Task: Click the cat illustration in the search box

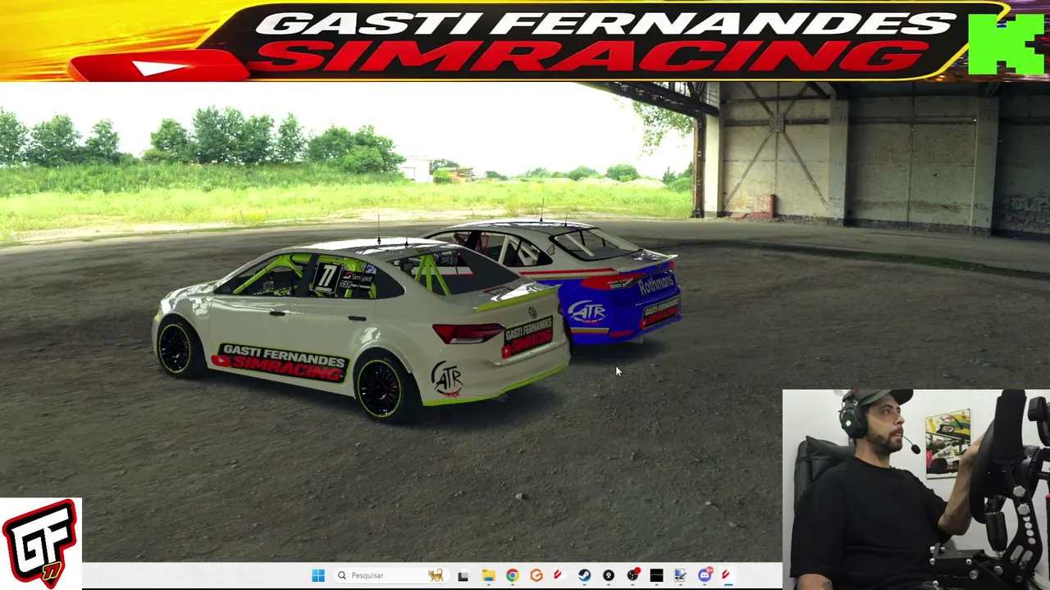Action: [x=436, y=575]
